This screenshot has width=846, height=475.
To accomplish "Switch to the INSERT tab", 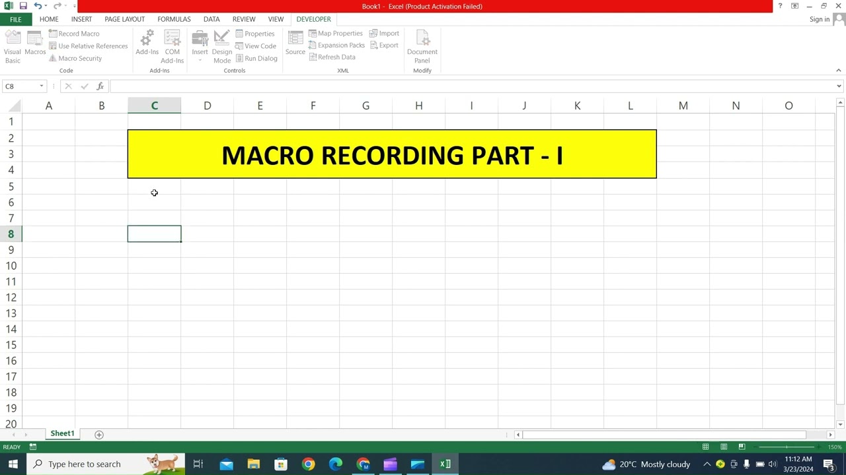I will [81, 19].
